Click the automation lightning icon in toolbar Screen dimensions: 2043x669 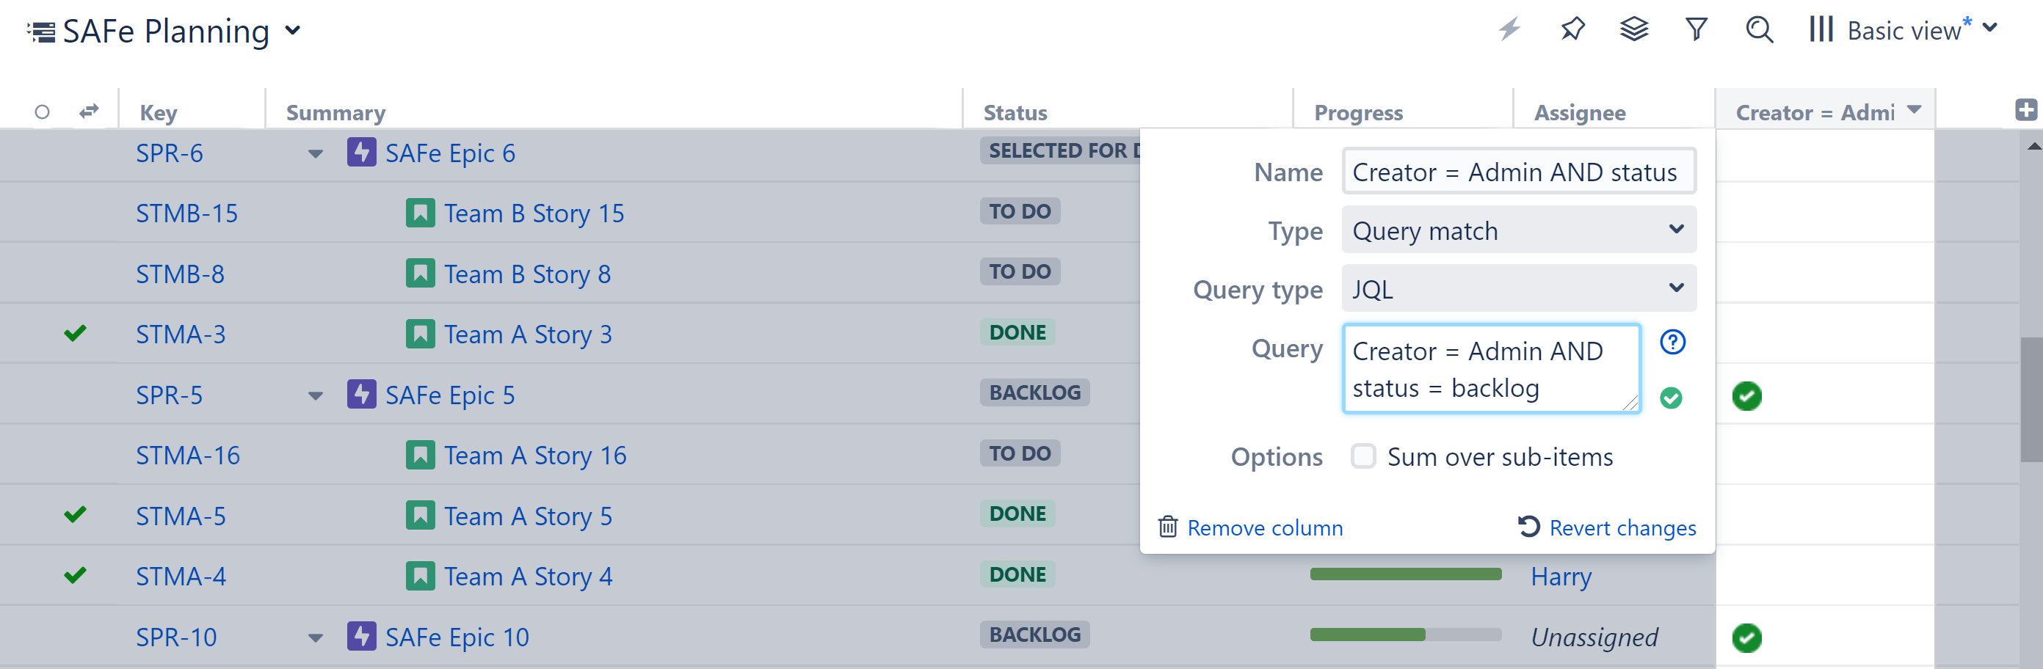pos(1509,29)
